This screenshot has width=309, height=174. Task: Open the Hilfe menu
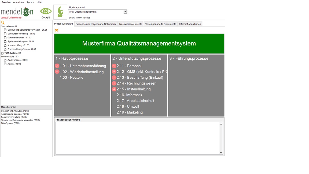click(x=39, y=2)
